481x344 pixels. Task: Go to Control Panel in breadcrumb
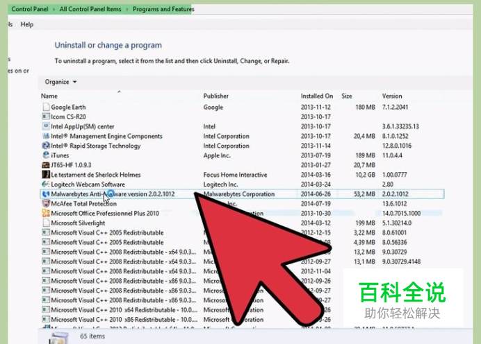click(30, 9)
